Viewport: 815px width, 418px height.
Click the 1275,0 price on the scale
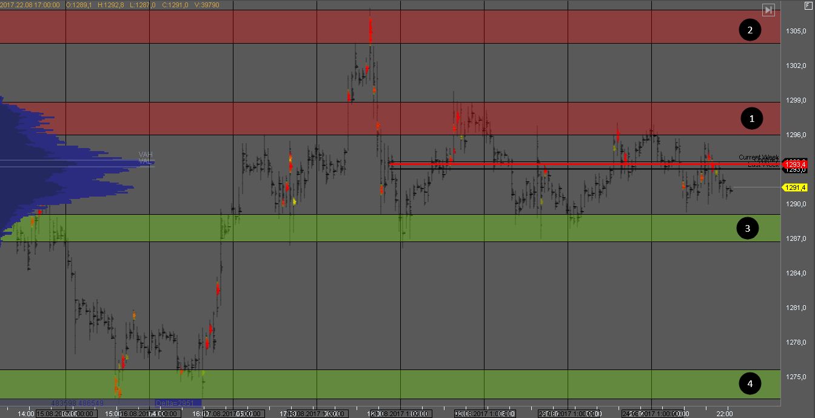[x=796, y=377]
